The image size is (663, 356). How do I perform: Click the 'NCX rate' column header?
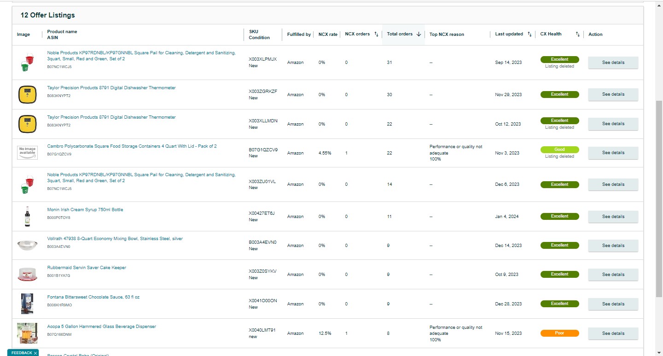pos(328,34)
